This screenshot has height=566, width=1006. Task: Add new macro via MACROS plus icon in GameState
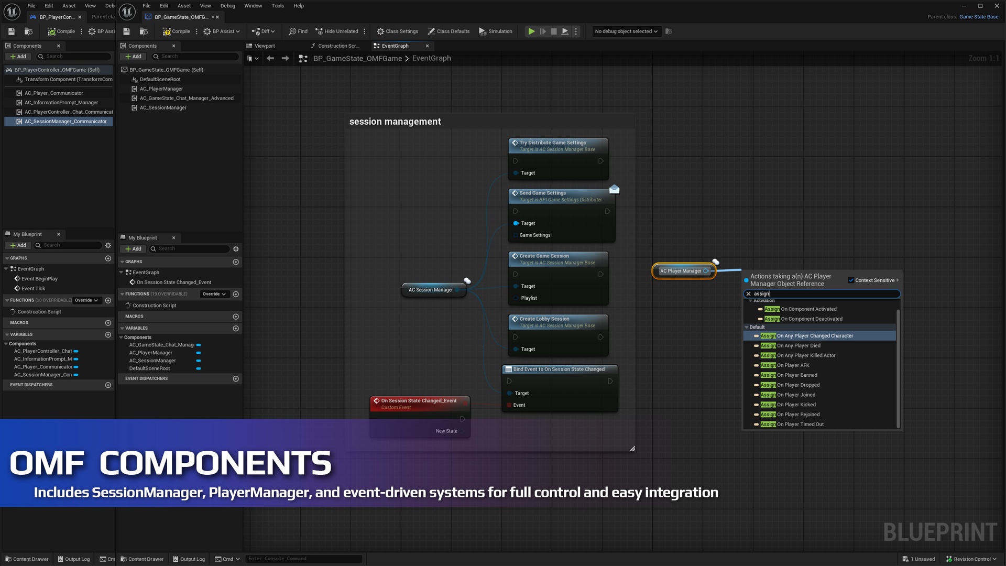click(x=236, y=317)
